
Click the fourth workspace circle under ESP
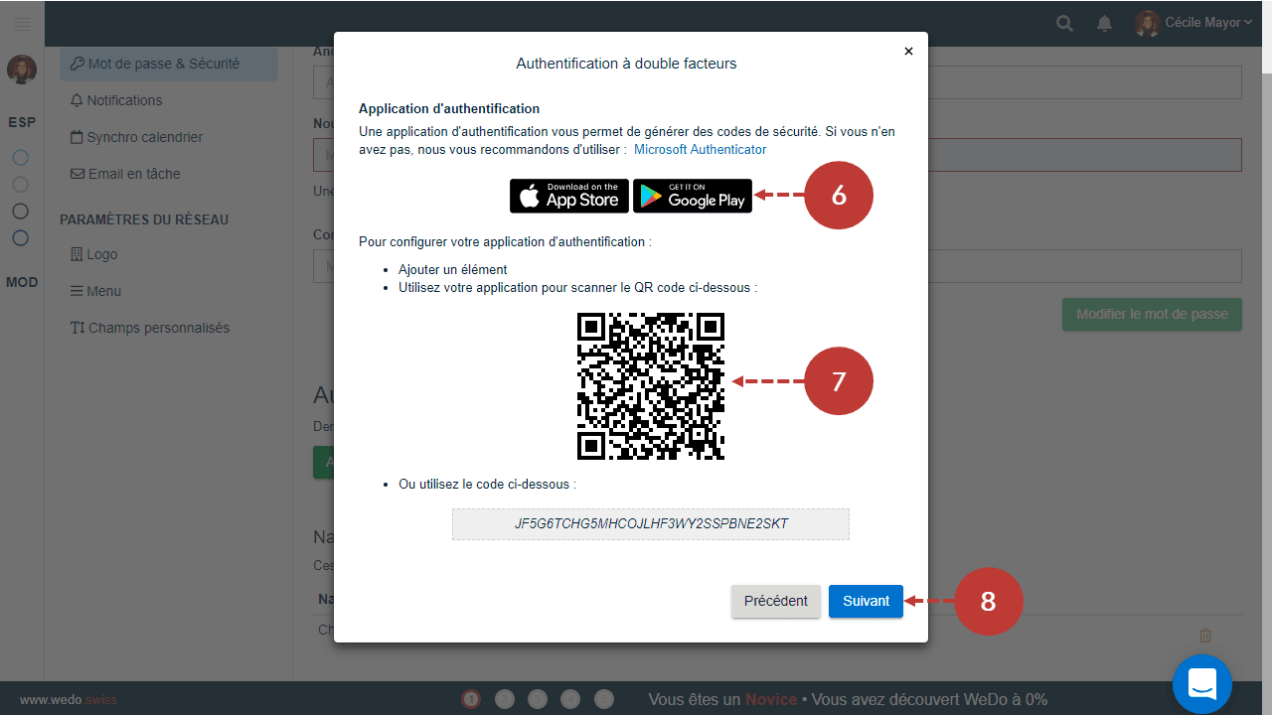(x=20, y=237)
